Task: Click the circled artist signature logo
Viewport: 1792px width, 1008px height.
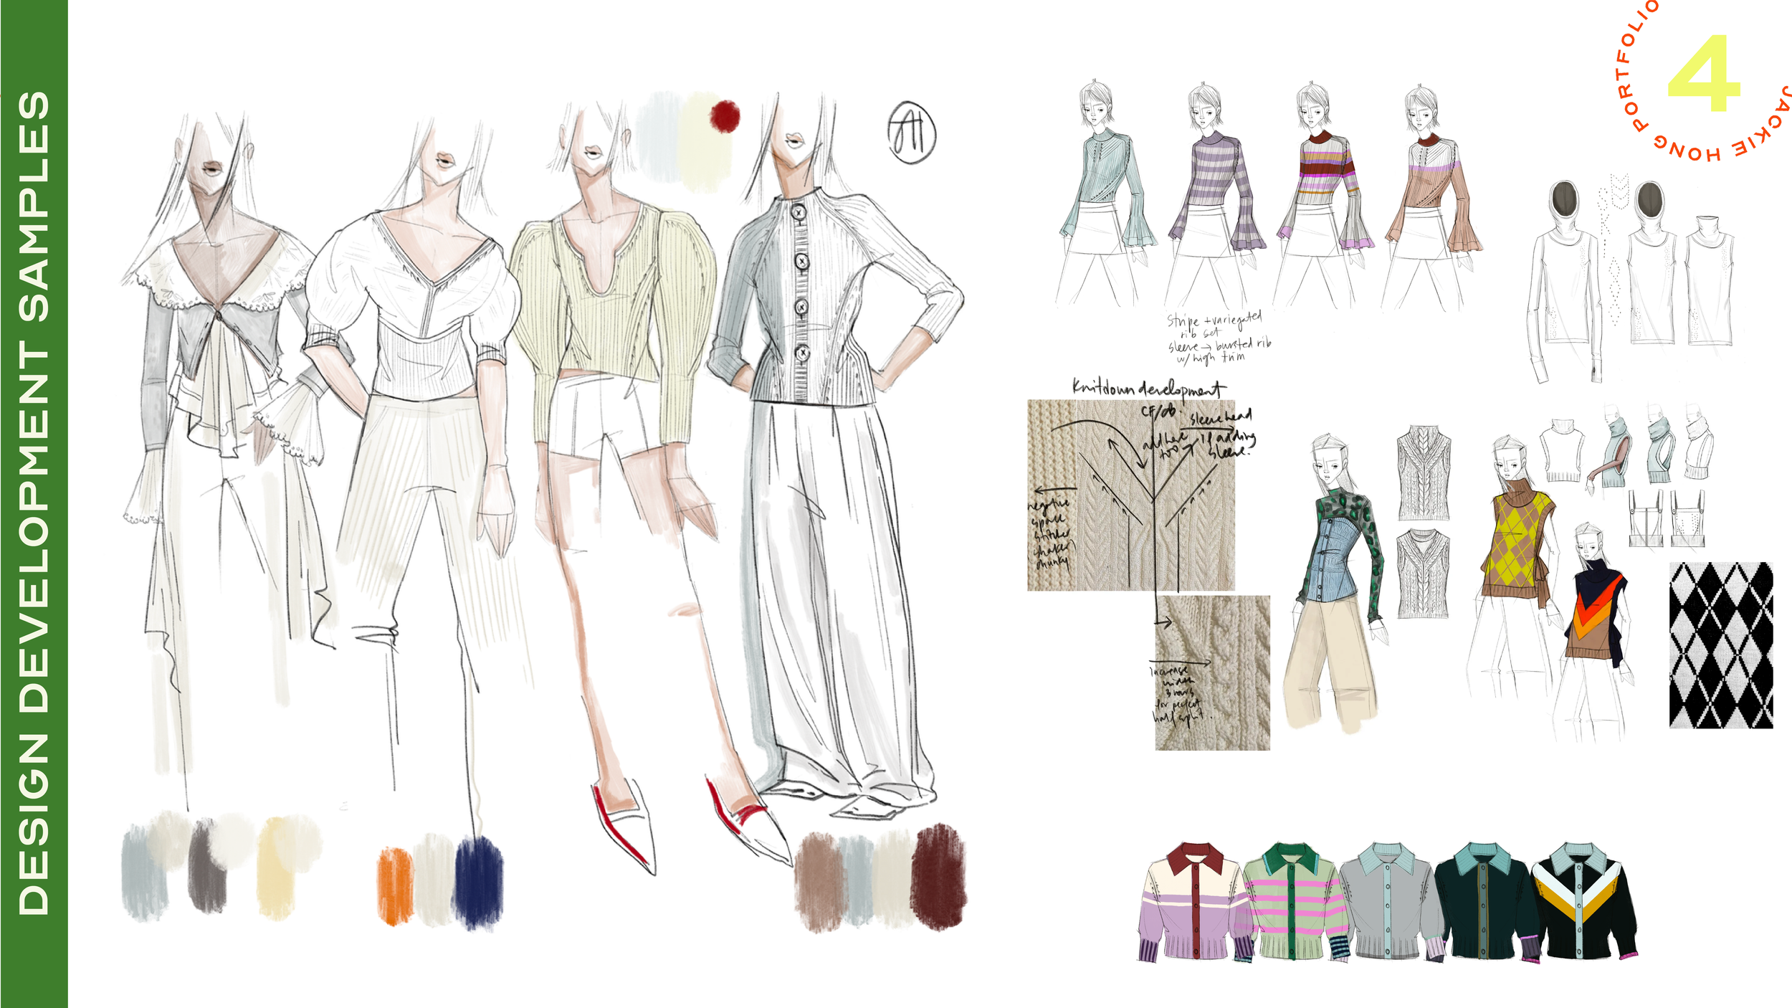Action: (x=911, y=132)
